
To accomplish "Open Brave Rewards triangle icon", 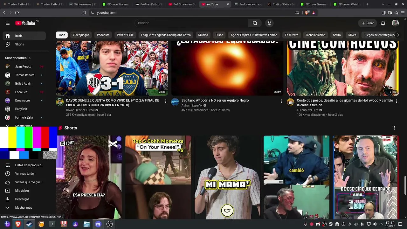I will [314, 13].
